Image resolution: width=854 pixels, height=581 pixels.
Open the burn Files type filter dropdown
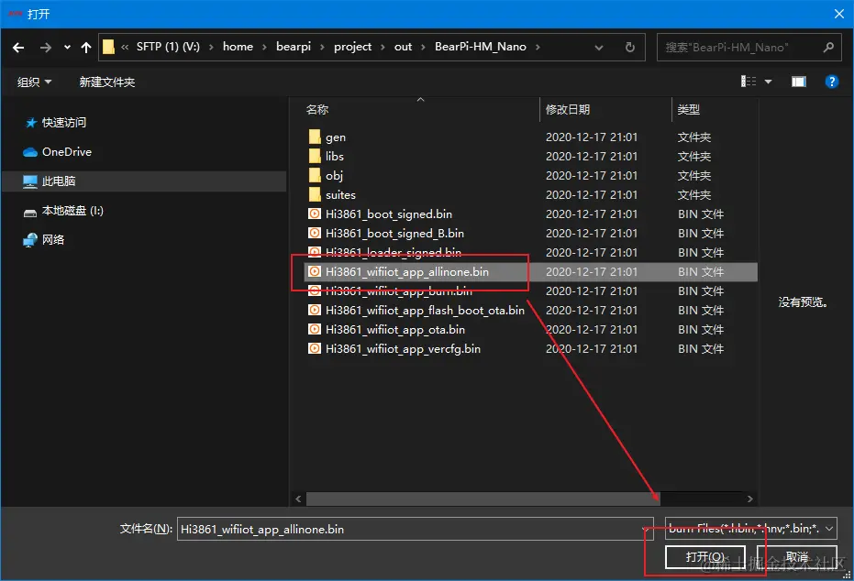751,528
